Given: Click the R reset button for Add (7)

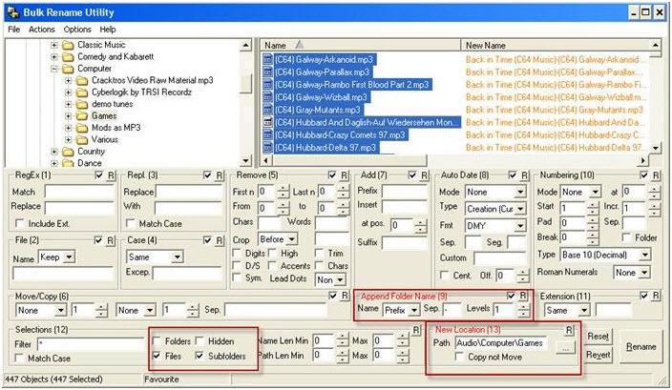Looking at the screenshot, I should point(424,175).
